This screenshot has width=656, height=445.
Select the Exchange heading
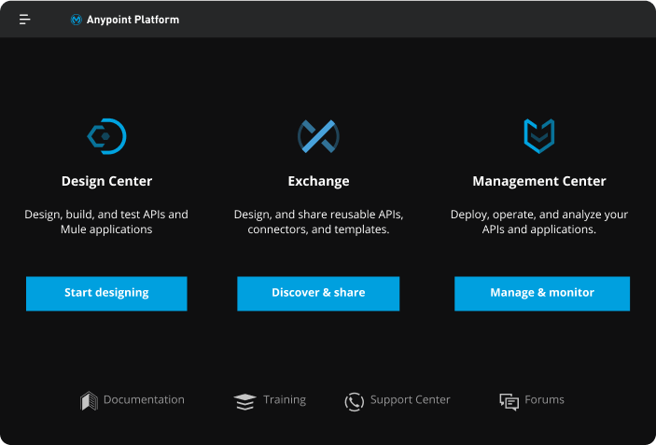click(318, 181)
